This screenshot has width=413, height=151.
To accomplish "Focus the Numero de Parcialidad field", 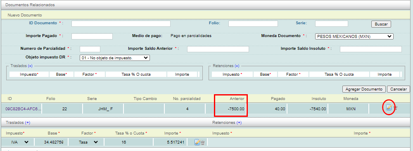I will [x=90, y=49].
